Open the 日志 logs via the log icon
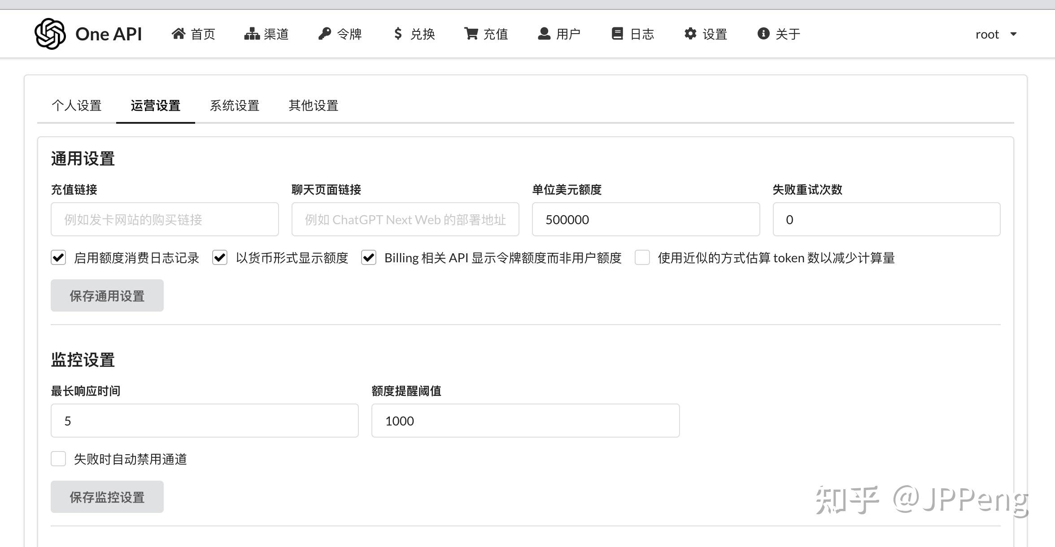This screenshot has width=1055, height=547. (617, 33)
